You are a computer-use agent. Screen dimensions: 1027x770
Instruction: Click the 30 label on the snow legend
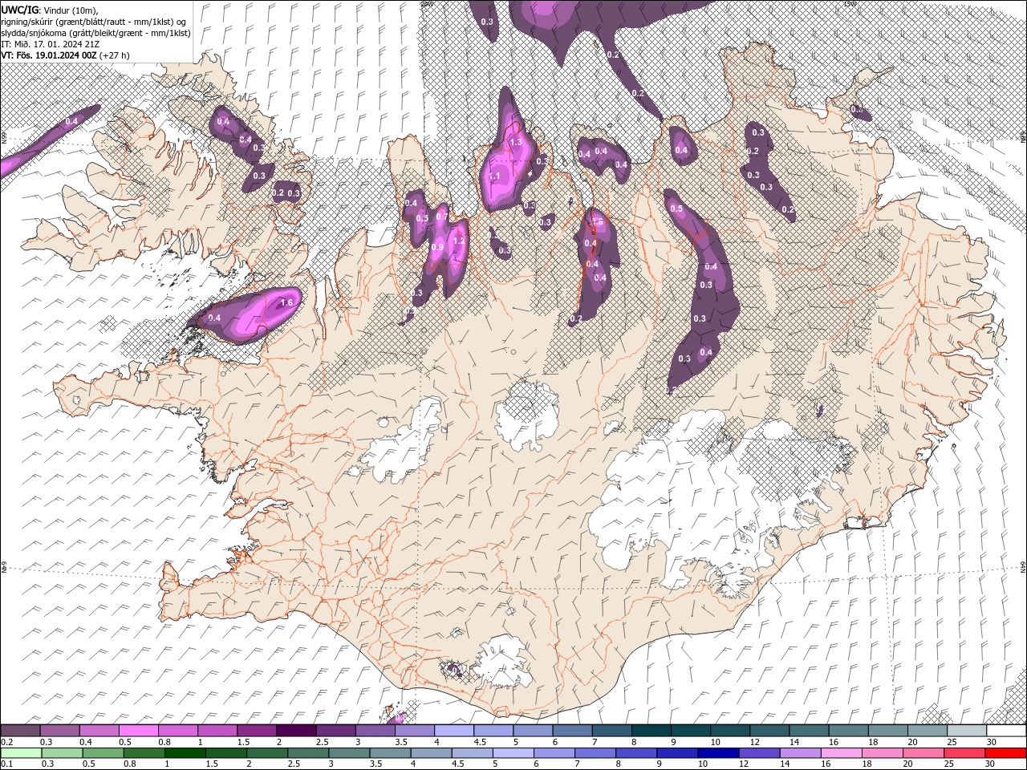coord(993,742)
